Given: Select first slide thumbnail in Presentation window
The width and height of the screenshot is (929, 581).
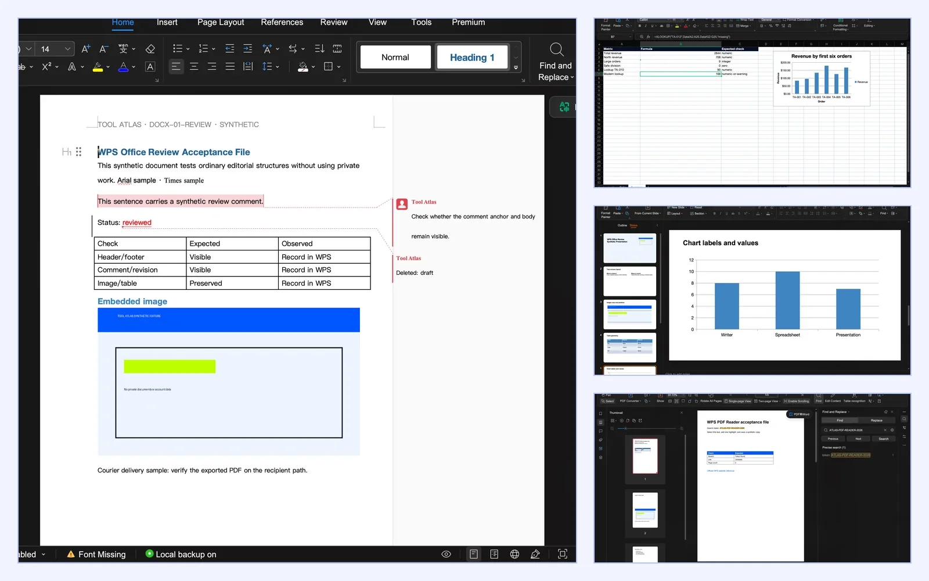Looking at the screenshot, I should click(629, 248).
